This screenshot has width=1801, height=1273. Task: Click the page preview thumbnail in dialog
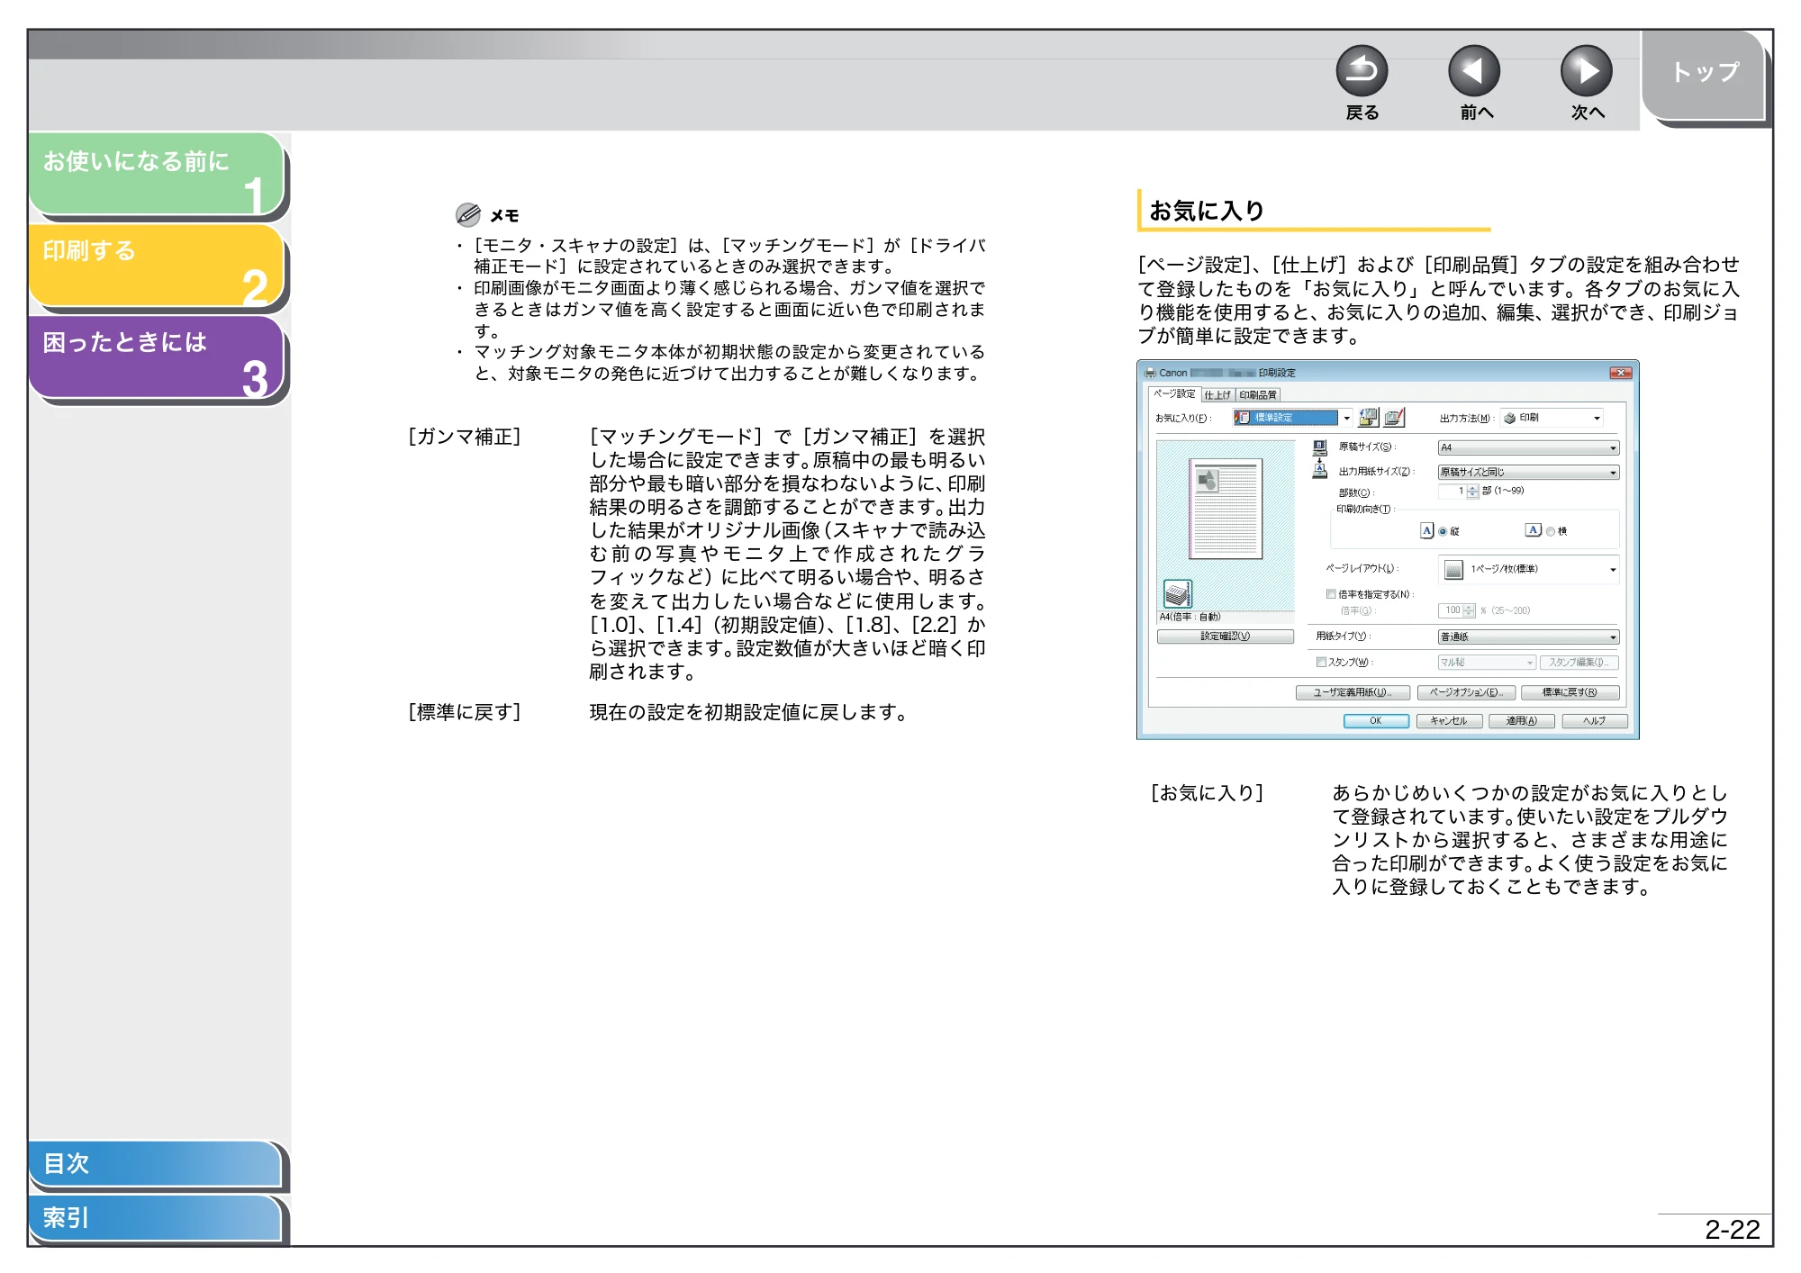coord(1226,509)
